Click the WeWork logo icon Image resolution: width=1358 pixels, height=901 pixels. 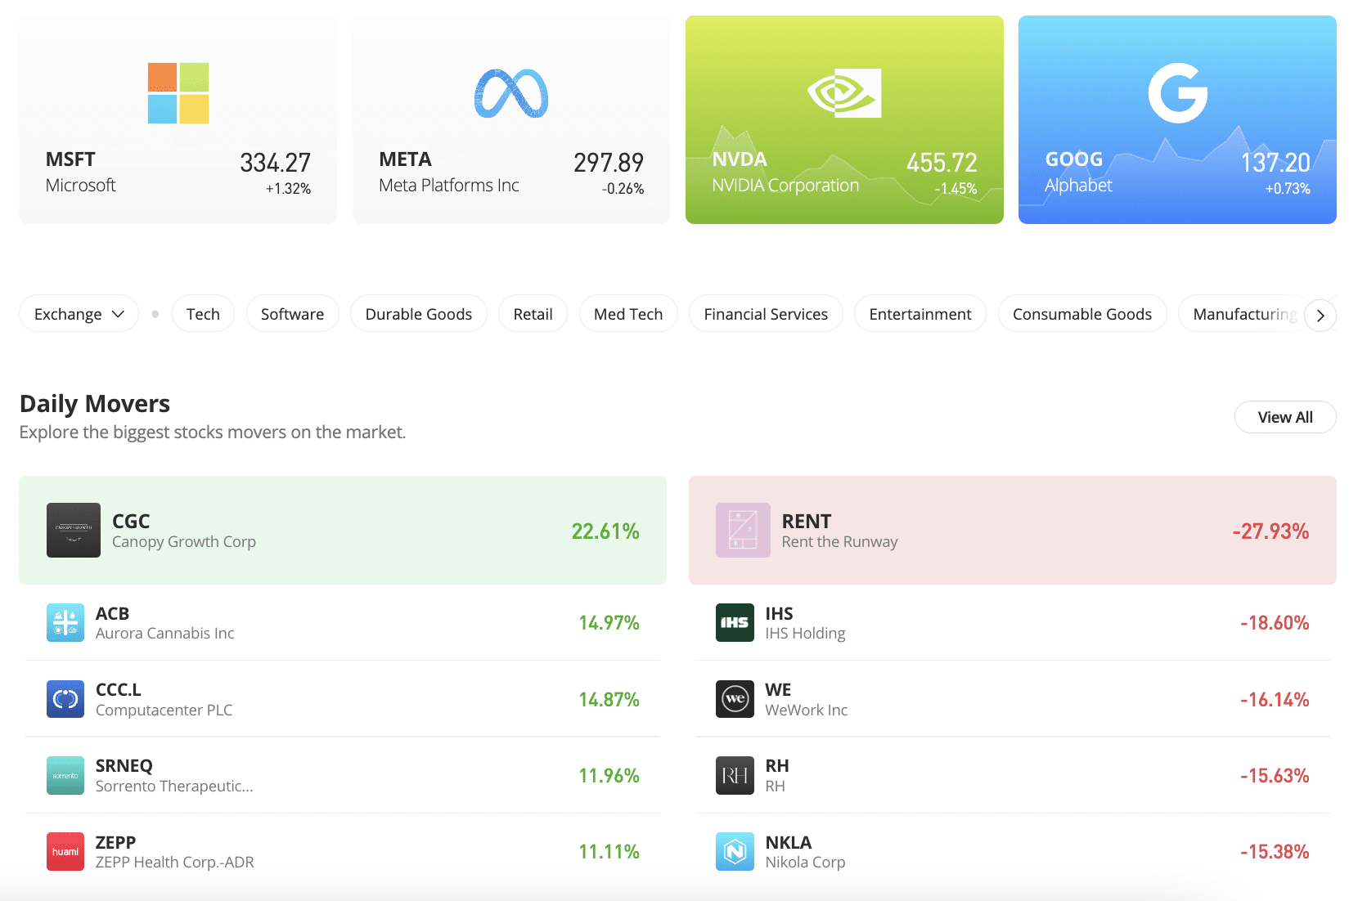tap(735, 699)
